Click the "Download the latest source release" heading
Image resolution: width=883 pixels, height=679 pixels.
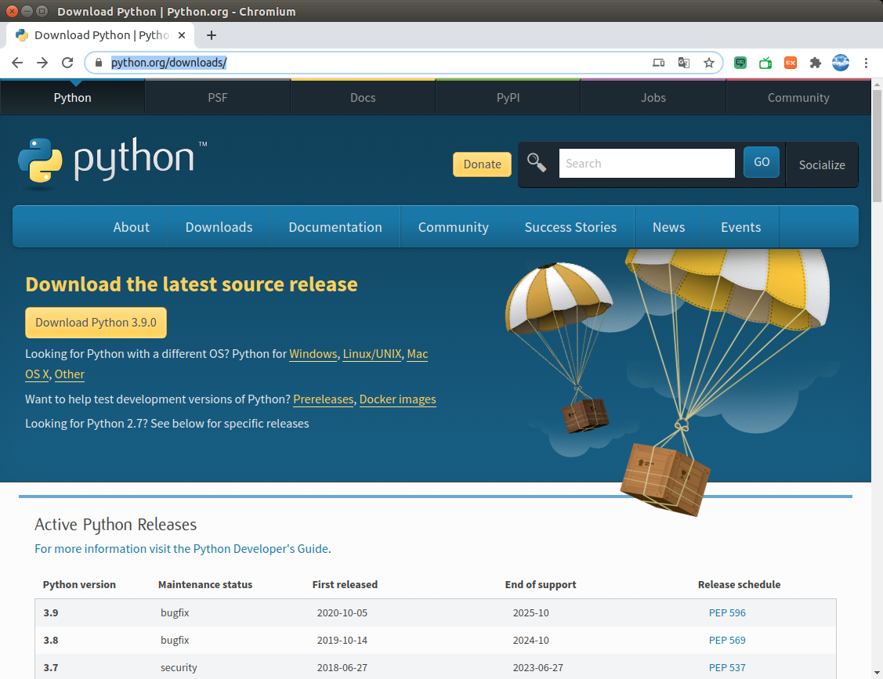[x=191, y=284]
